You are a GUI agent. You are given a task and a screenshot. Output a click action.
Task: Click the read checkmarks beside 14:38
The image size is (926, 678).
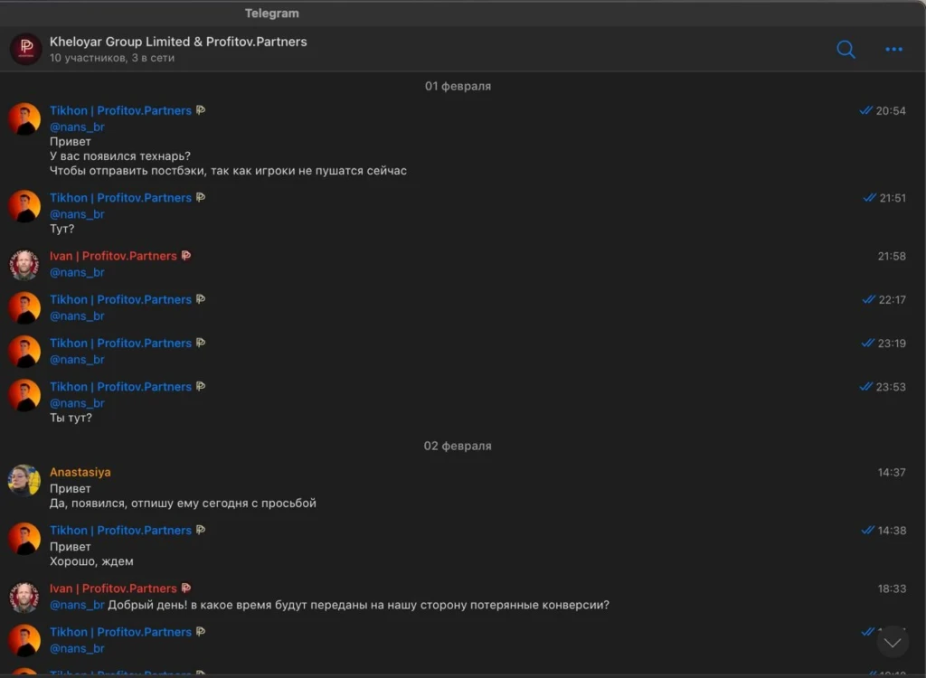pos(867,531)
